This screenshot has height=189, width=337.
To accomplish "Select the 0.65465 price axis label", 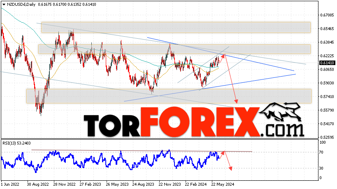I will tap(327, 29).
